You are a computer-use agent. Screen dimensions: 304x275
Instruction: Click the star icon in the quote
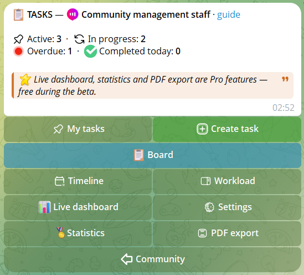click(25, 80)
